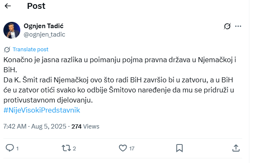
Task: Click the Grok icon beside more options
Action: (227, 26)
